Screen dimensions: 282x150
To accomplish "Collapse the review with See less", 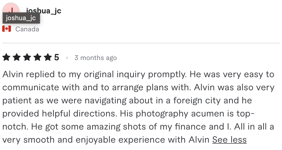I will point(229,140).
